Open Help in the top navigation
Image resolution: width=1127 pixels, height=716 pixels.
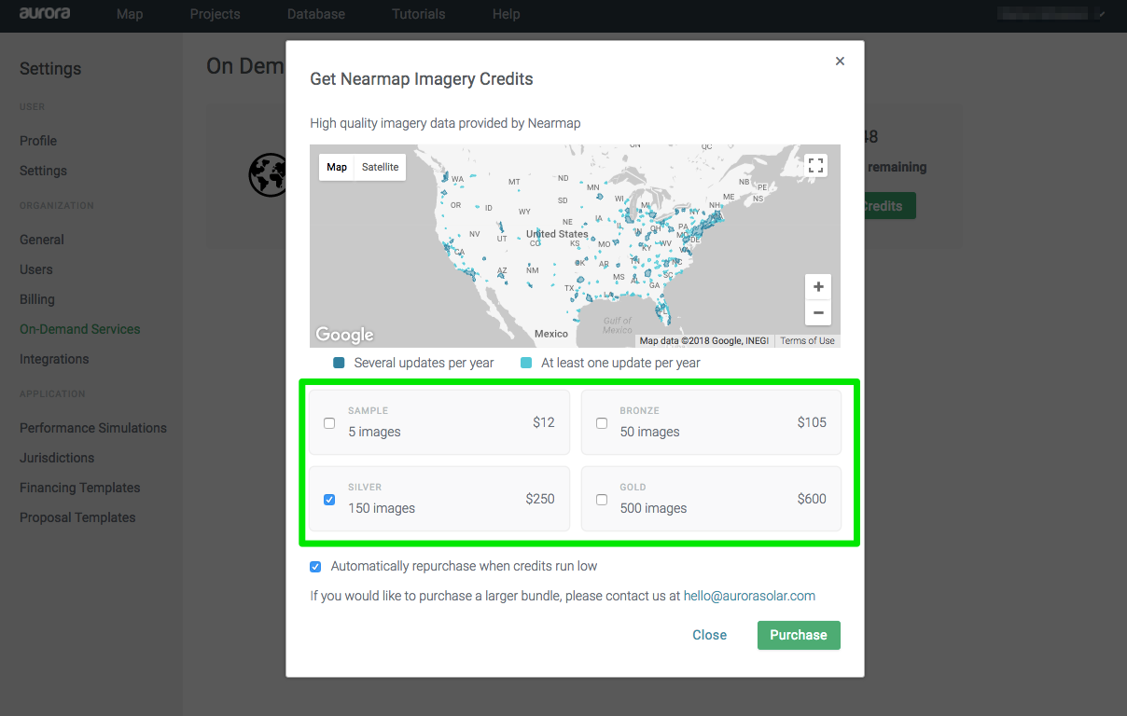(x=507, y=14)
